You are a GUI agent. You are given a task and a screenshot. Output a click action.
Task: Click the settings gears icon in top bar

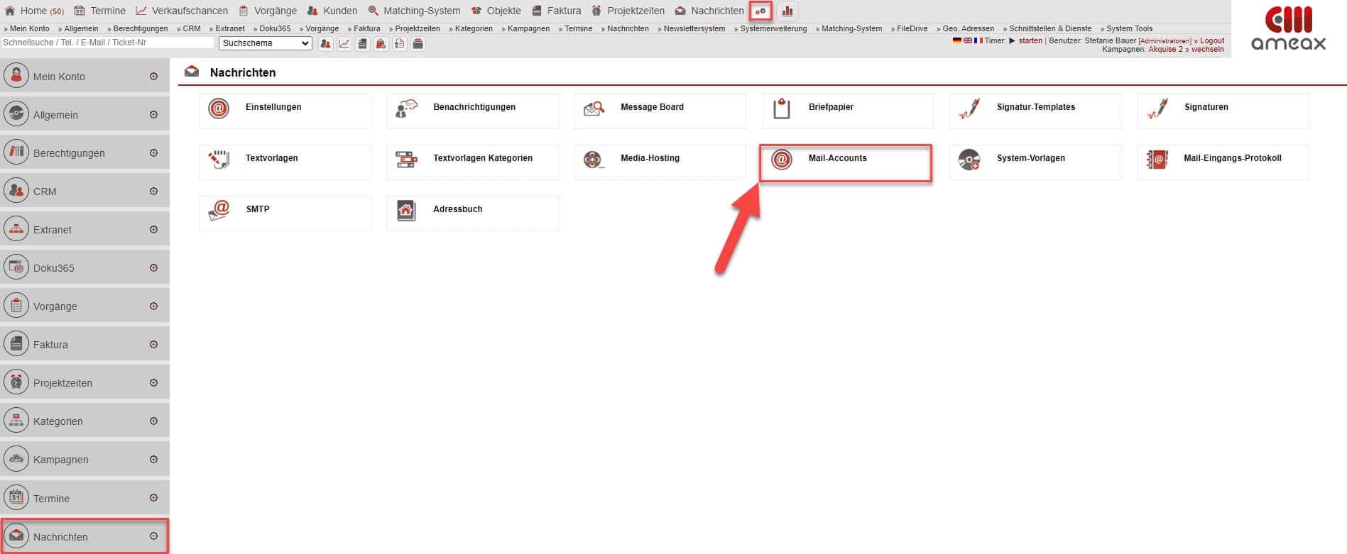760,11
